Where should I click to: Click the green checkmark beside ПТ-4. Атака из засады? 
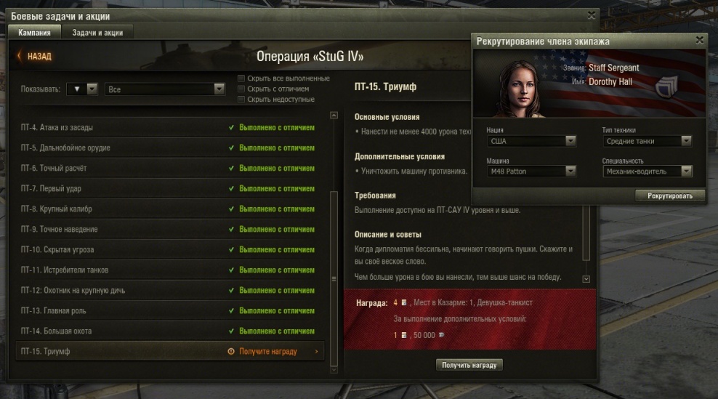coord(231,127)
